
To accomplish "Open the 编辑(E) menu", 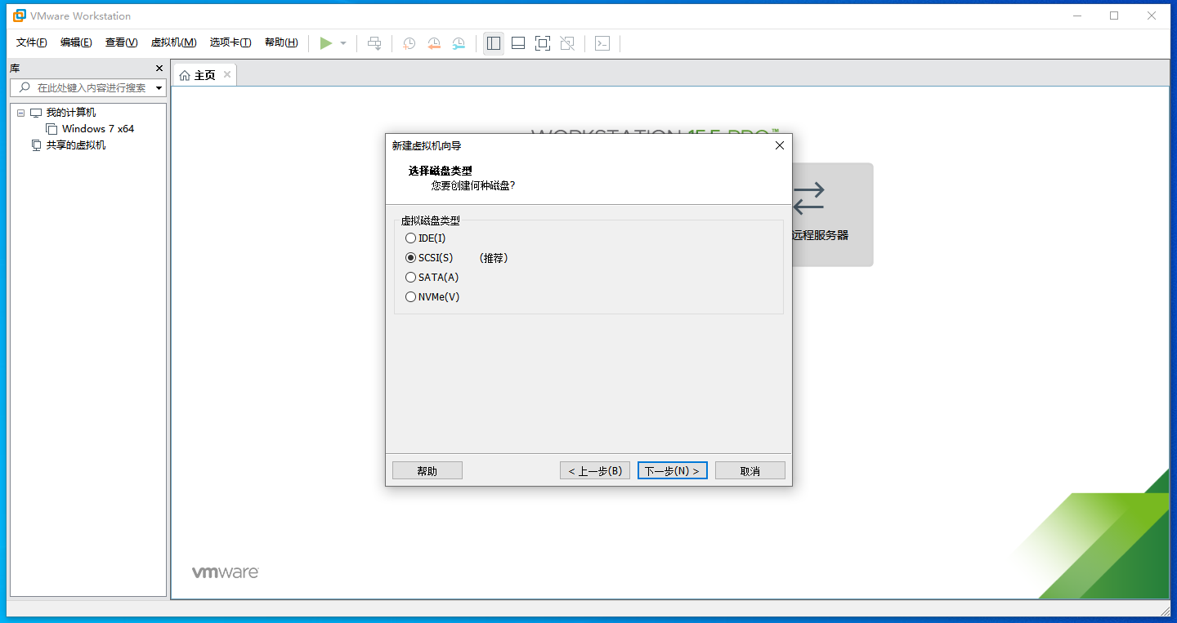I will pyautogui.click(x=76, y=42).
